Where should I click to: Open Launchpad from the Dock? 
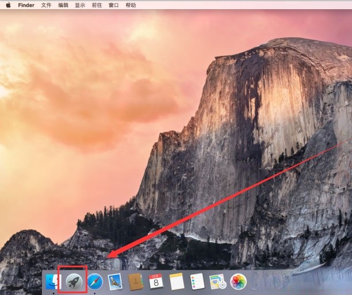(73, 281)
